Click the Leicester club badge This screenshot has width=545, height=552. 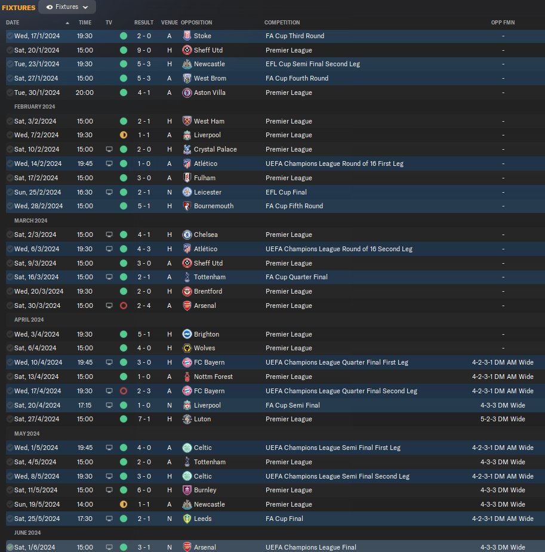(x=187, y=192)
